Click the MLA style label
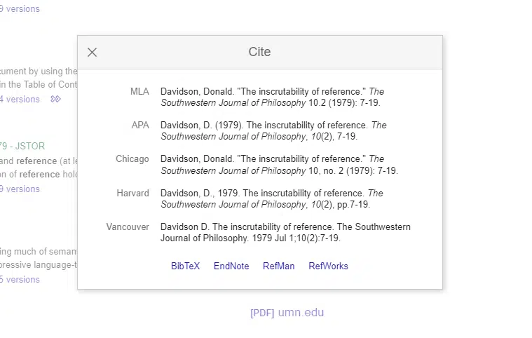532x338 pixels. 139,91
